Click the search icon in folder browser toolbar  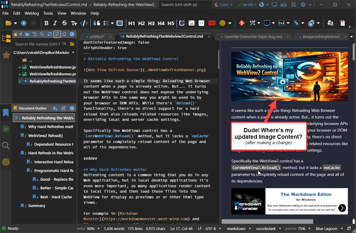click(42, 34)
